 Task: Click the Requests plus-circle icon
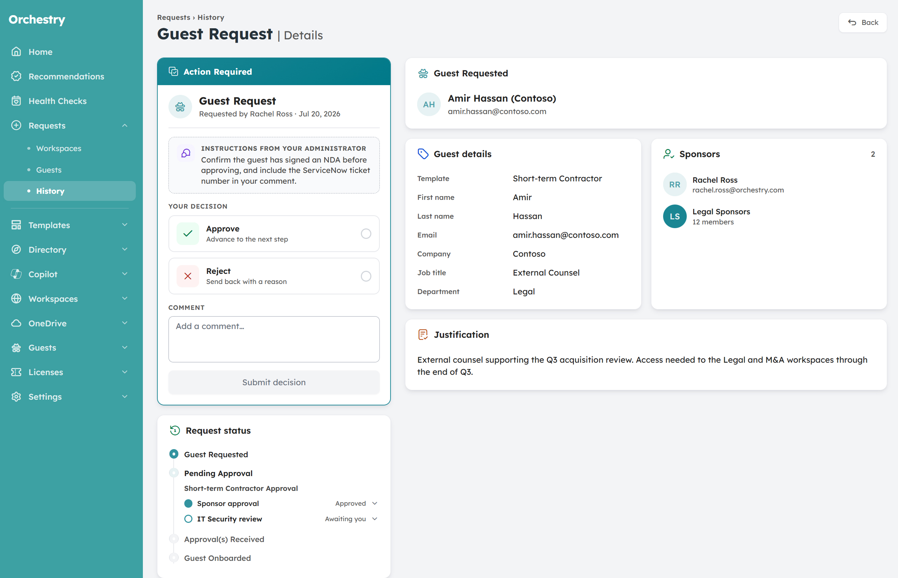click(x=16, y=125)
